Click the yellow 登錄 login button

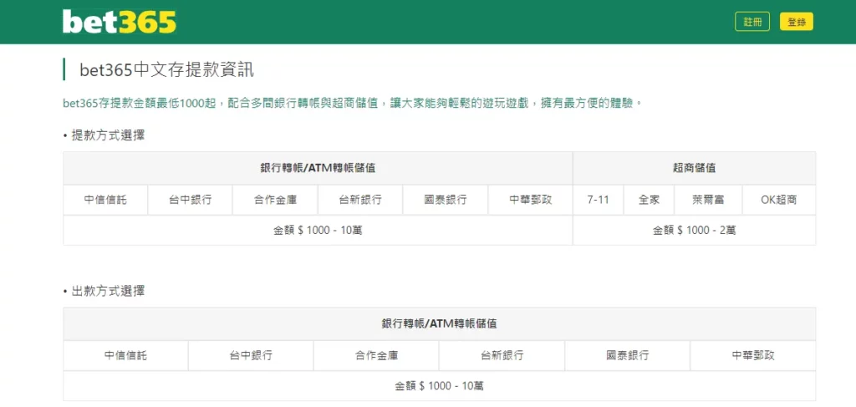[797, 22]
